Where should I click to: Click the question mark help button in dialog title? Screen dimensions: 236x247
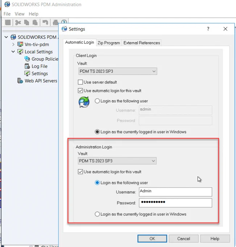click(208, 29)
